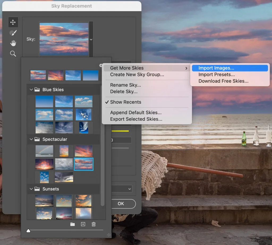Select the rainbow sky thumbnail in Spectacular

coord(44,151)
